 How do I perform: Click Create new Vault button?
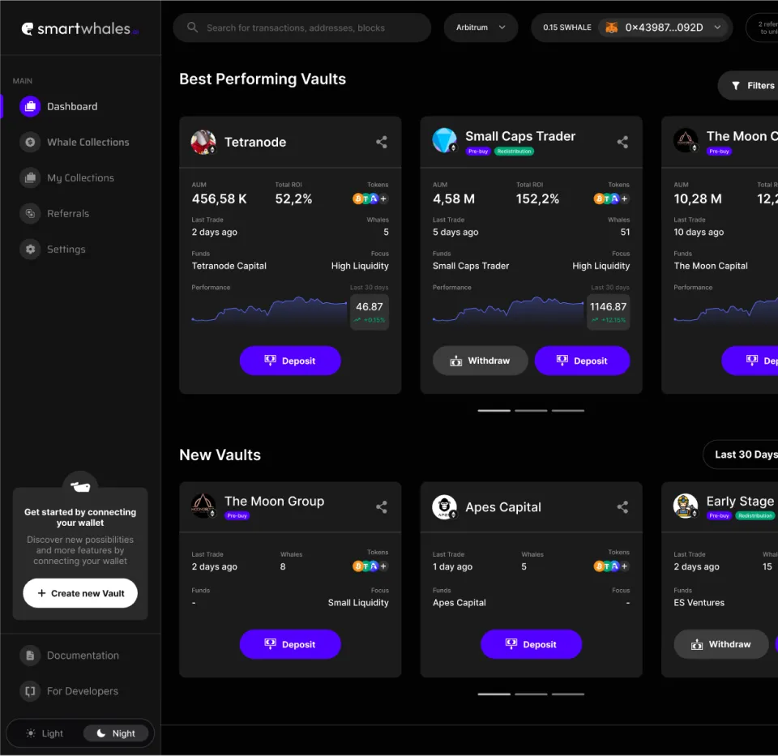click(x=80, y=593)
